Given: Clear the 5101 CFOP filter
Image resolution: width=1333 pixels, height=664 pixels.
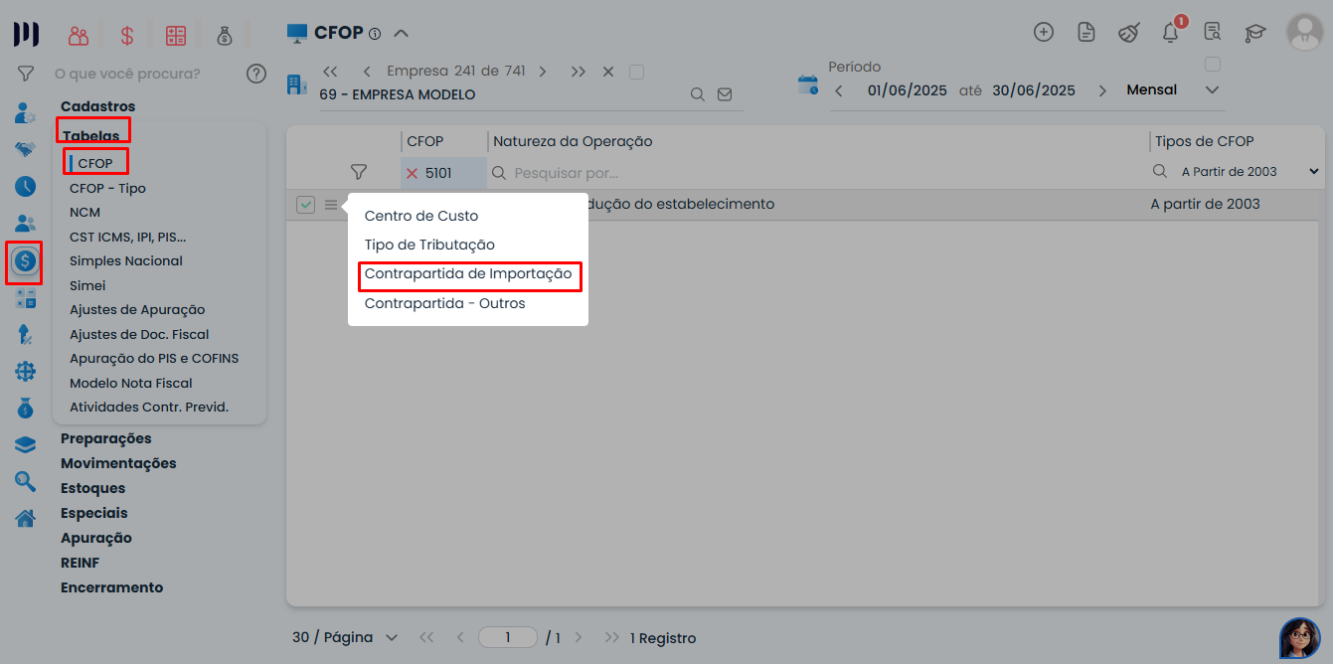Looking at the screenshot, I should [x=412, y=173].
